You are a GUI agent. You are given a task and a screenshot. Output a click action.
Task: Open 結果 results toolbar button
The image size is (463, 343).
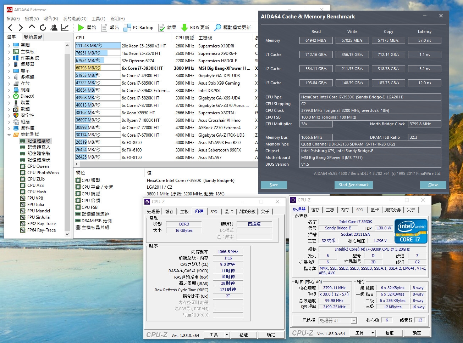tap(167, 28)
